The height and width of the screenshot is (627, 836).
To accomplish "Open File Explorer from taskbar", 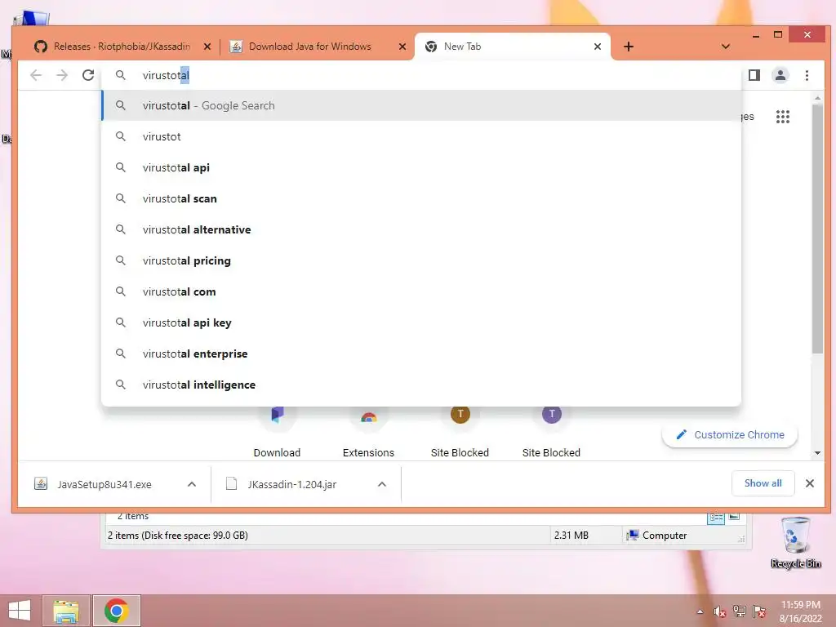I will click(66, 611).
